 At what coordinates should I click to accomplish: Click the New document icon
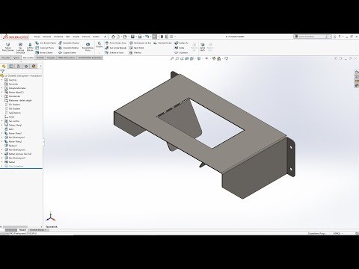[x=118, y=37]
